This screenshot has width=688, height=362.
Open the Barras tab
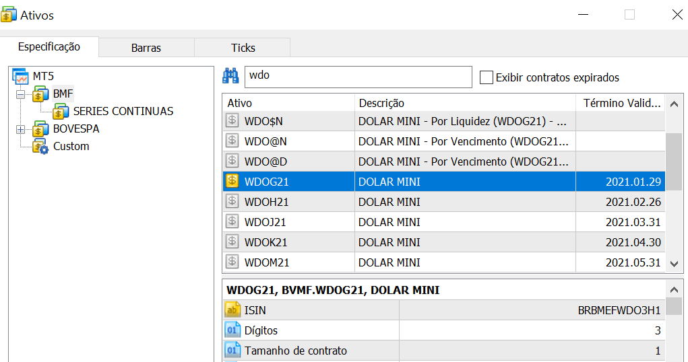pyautogui.click(x=146, y=48)
